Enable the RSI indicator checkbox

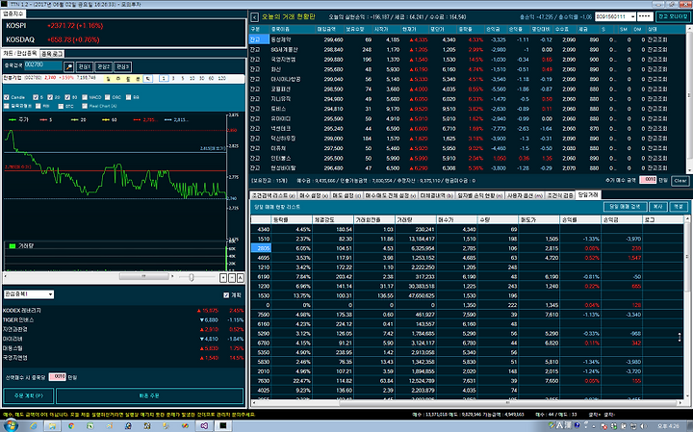38,106
